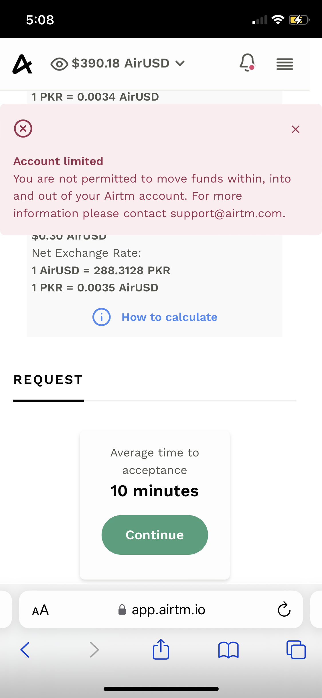Go back to previous page

(25, 650)
